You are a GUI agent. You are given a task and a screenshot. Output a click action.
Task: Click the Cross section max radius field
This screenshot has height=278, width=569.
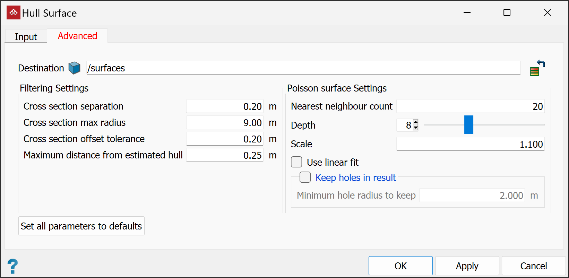click(225, 123)
